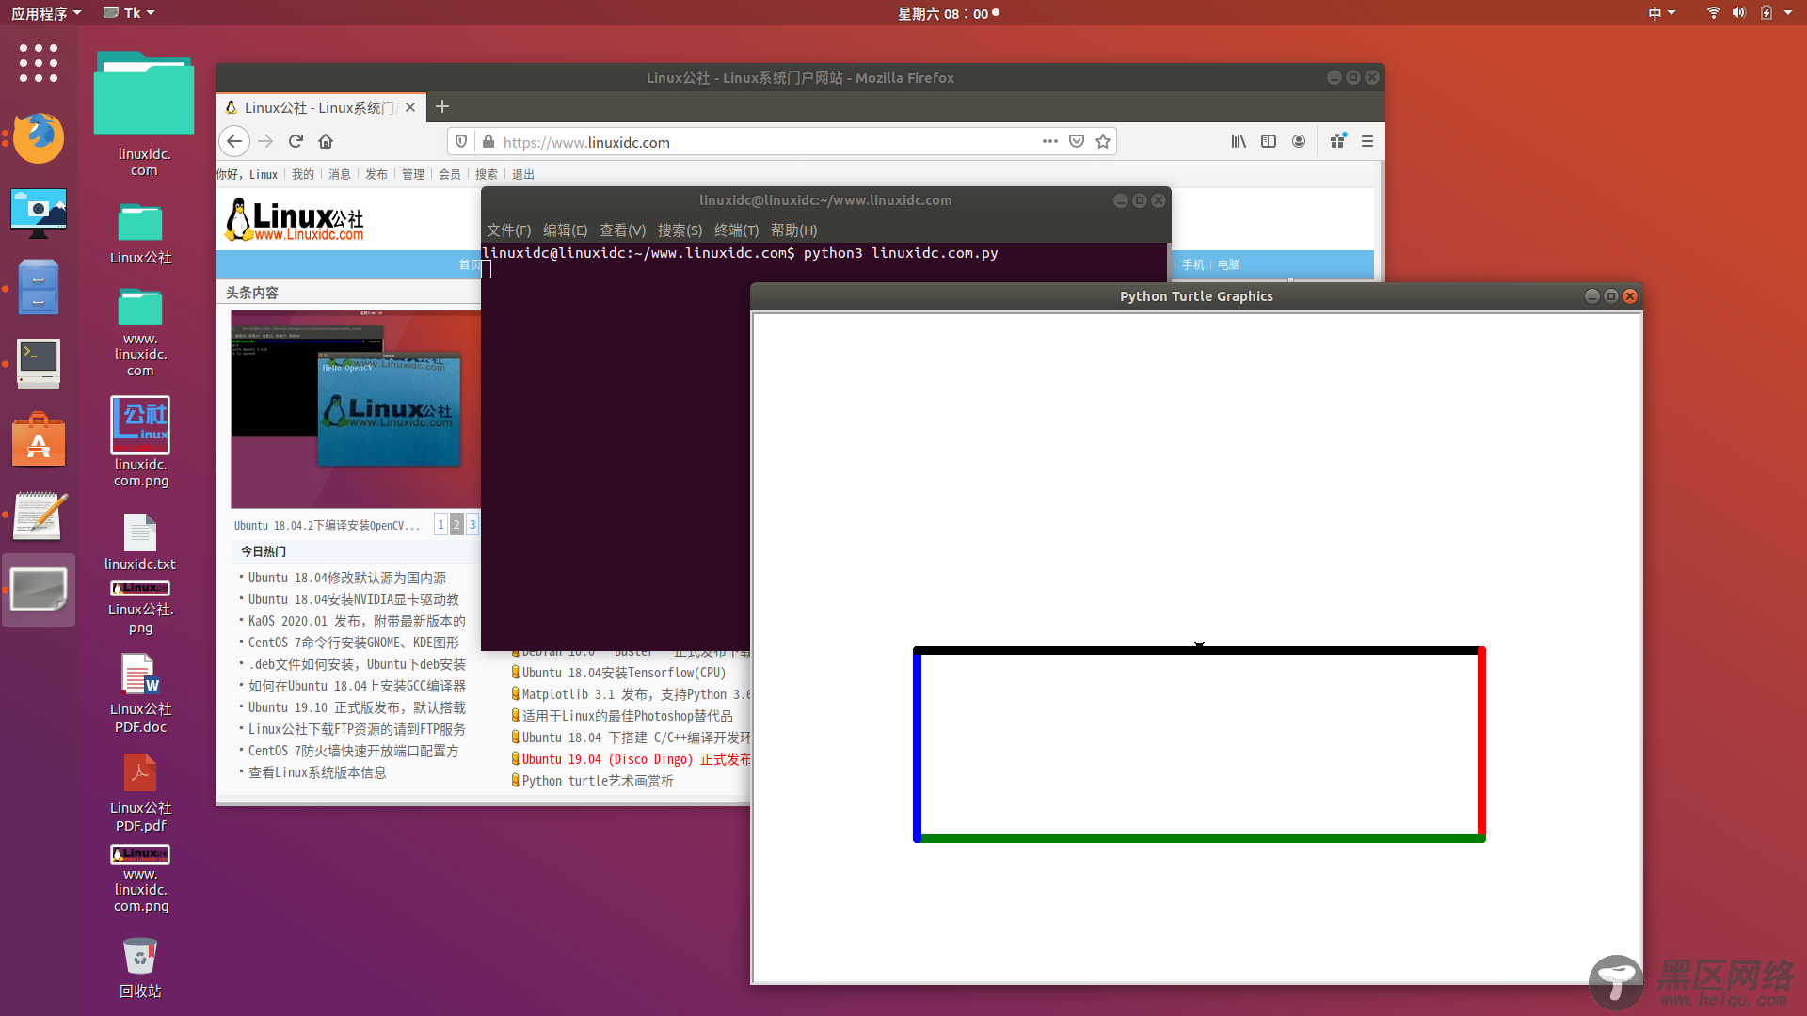Open 应用程序 menu in top bar

[x=45, y=13]
